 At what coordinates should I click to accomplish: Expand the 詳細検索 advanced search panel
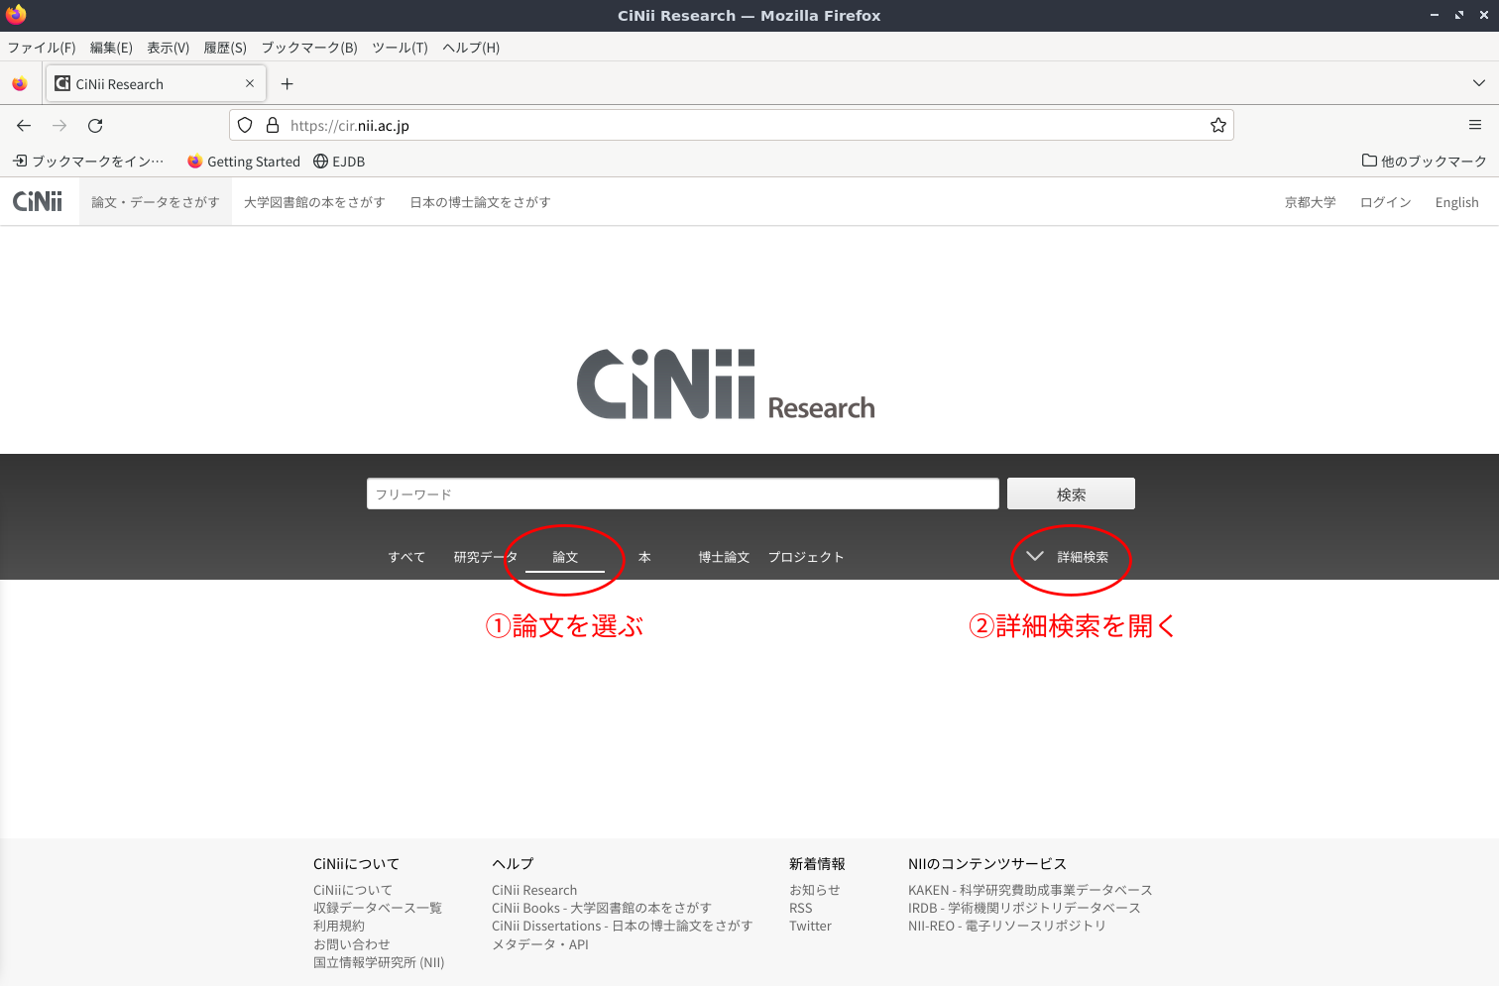coord(1069,557)
